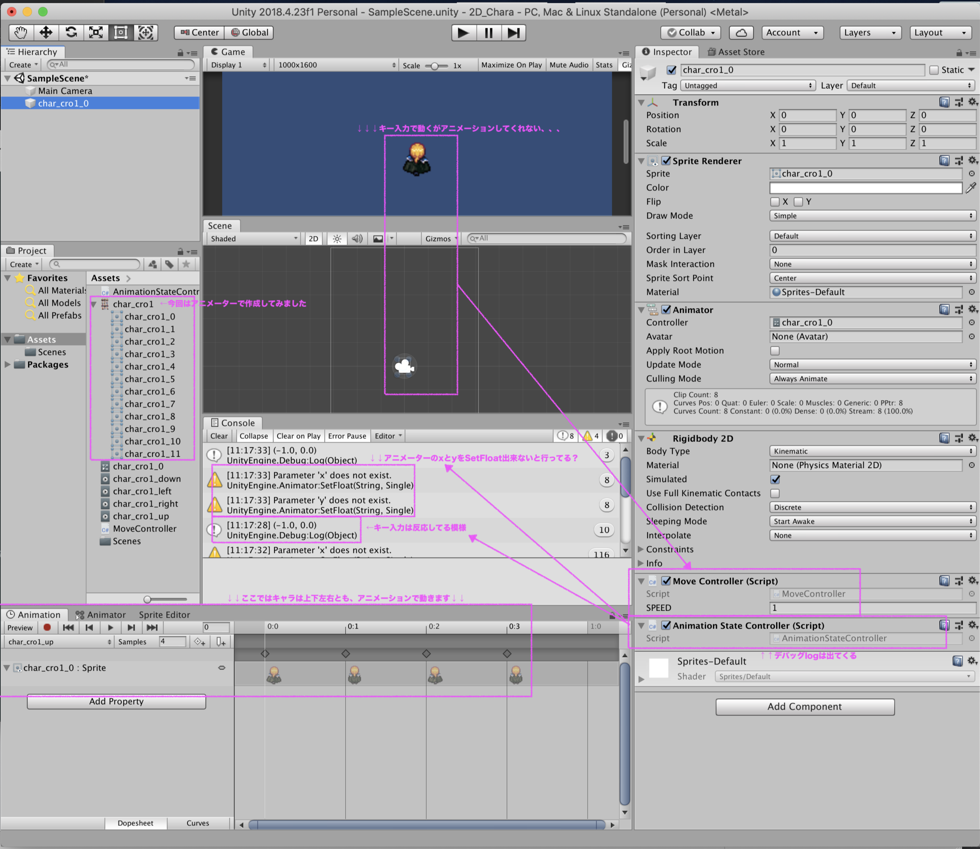The height and width of the screenshot is (849, 980).
Task: Toggle Maximize On Play
Action: click(511, 65)
